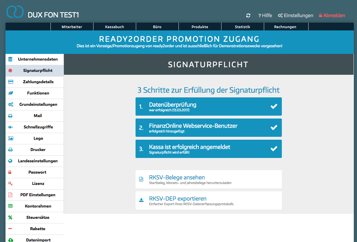Image resolution: width=357 pixels, height=242 pixels.
Task: Click the READY2ORDER PROMOTION ZUGANG banner title
Action: click(x=179, y=39)
